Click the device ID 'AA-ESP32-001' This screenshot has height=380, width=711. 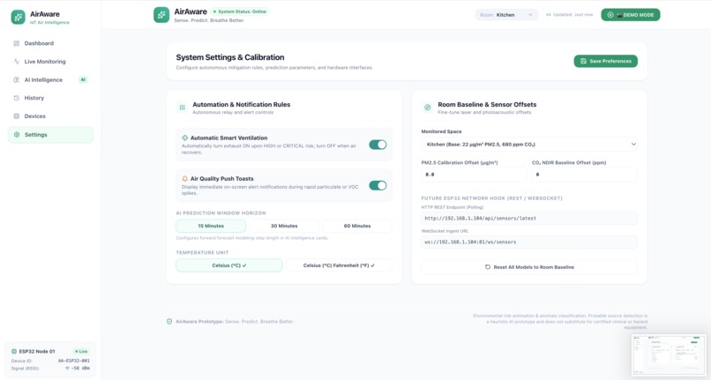pos(74,361)
